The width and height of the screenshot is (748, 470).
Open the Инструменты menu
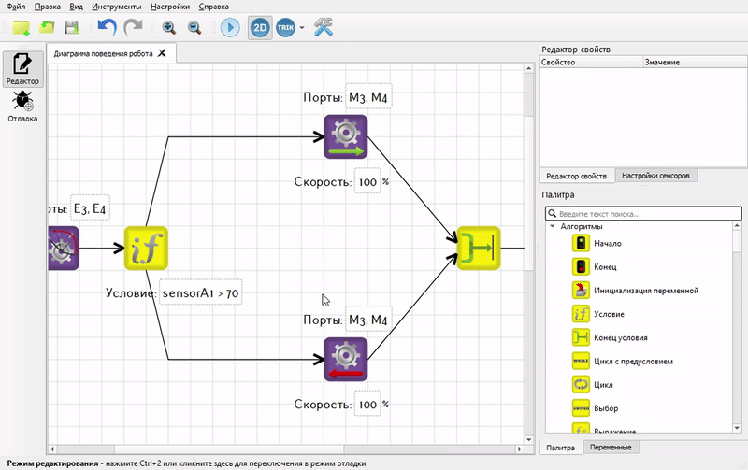point(116,7)
